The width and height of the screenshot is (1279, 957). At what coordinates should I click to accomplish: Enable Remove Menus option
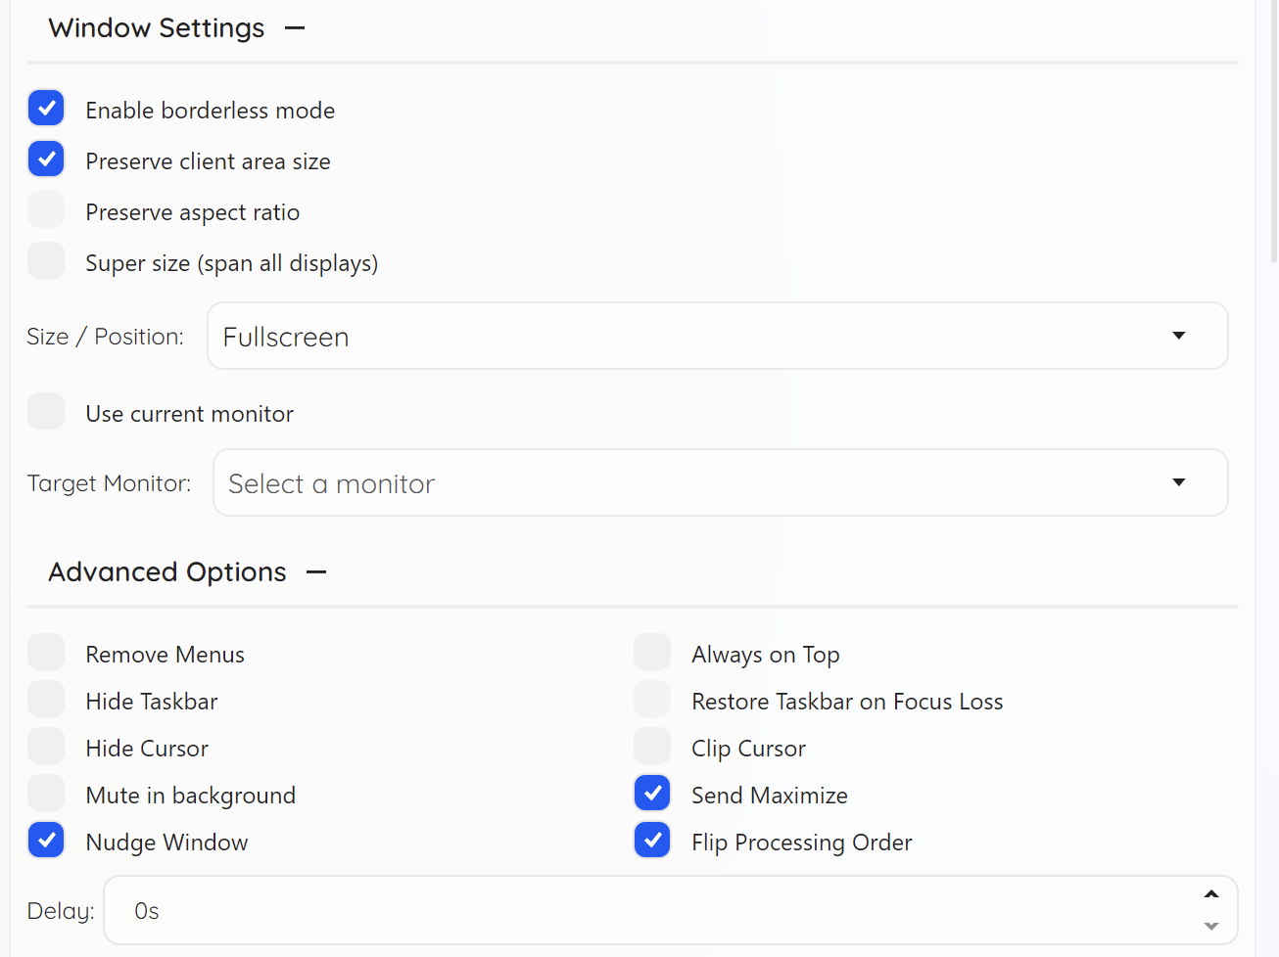46,653
